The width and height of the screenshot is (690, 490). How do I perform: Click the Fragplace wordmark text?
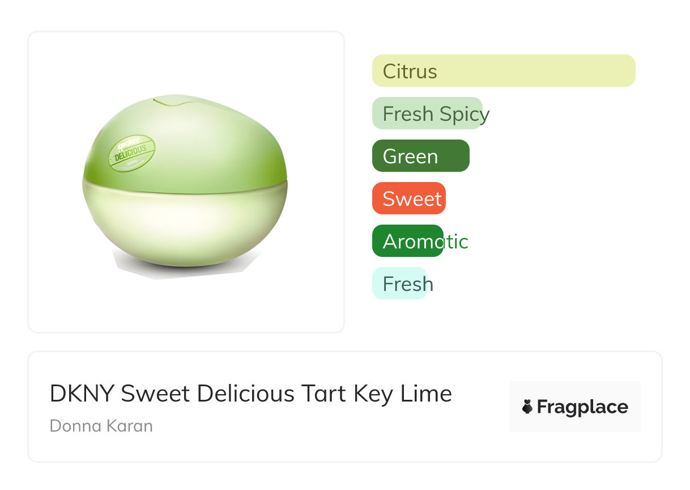click(582, 407)
